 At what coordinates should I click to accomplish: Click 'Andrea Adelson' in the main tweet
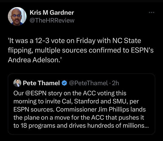coord(33,60)
